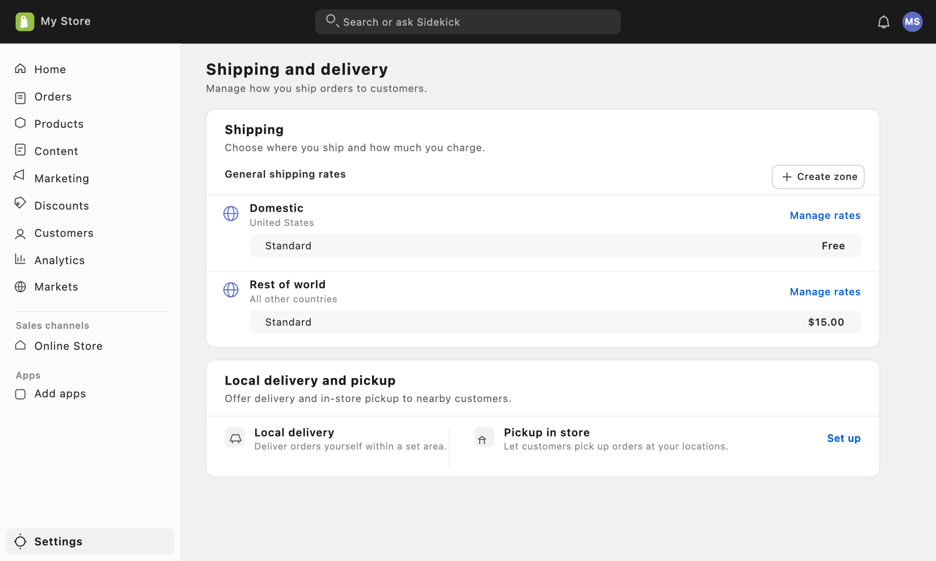Click the Shipping and delivery page title
The image size is (936, 561).
click(297, 70)
